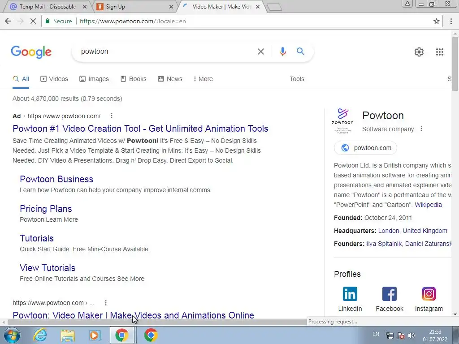Click founder Ilya Spitalnik link
The height and width of the screenshot is (344, 459).
pyautogui.click(x=384, y=244)
